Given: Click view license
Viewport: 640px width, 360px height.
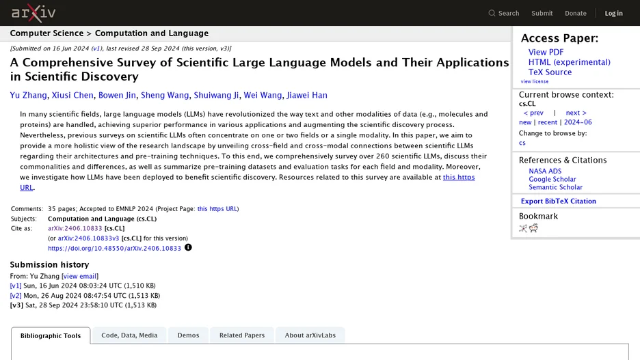Looking at the screenshot, I should click(534, 81).
